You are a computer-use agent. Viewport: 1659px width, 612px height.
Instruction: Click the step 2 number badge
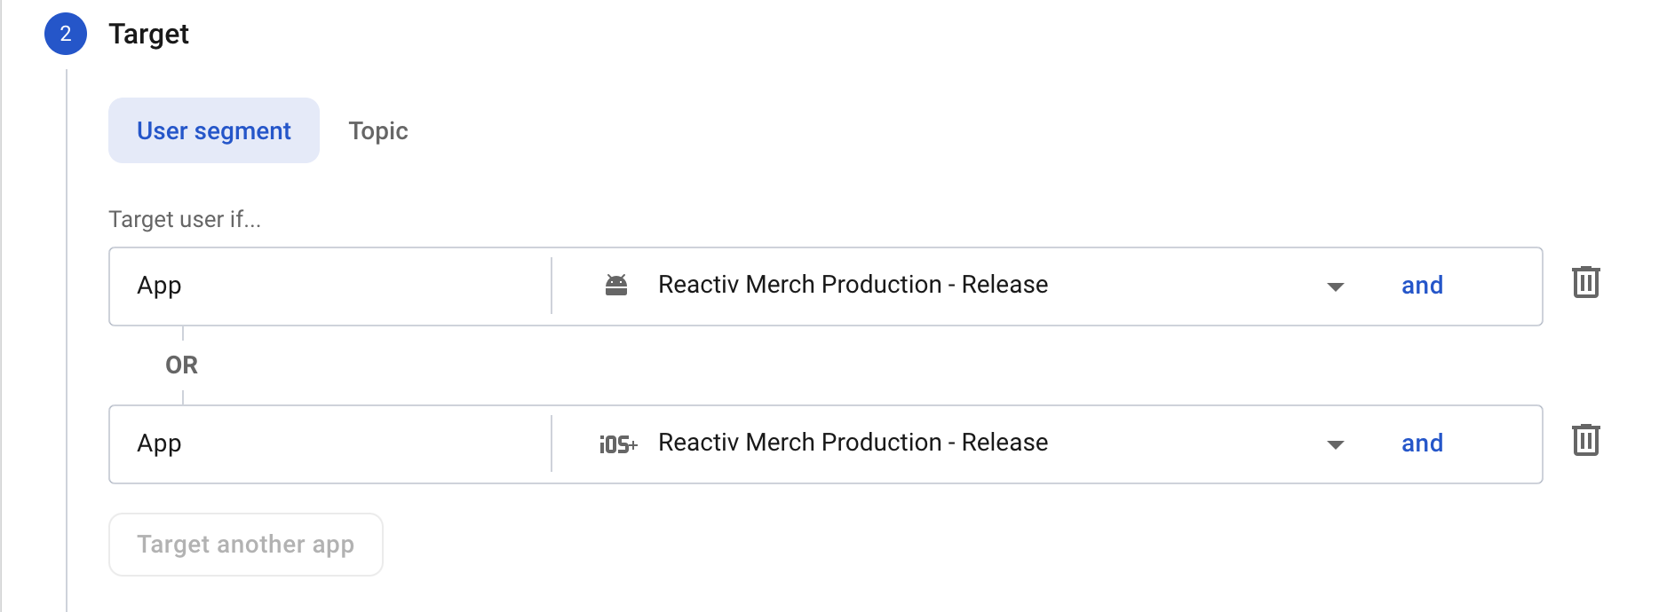[x=66, y=34]
